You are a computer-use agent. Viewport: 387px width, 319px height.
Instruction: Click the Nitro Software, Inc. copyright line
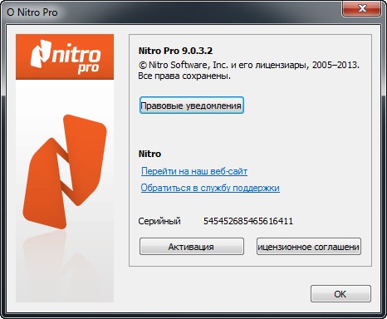pos(248,65)
